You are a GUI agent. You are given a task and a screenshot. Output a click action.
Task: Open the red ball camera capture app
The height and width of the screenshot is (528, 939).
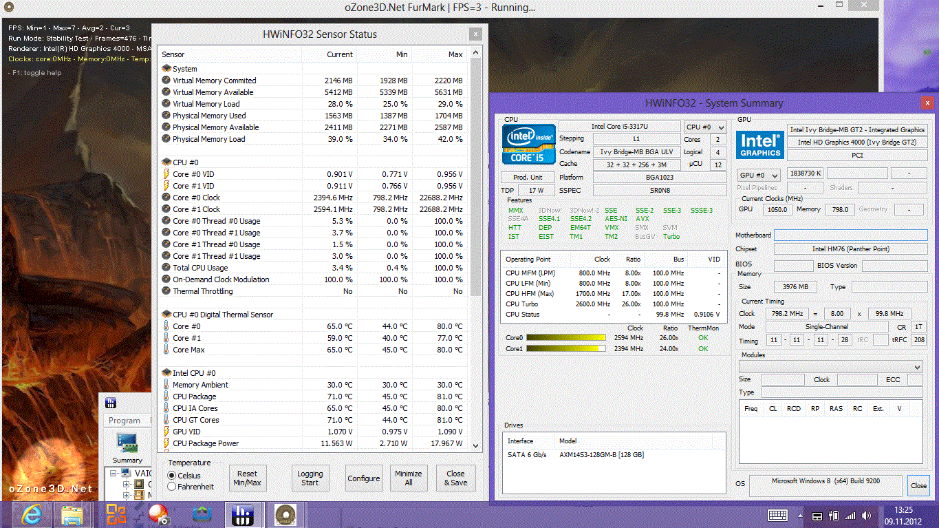tap(159, 514)
